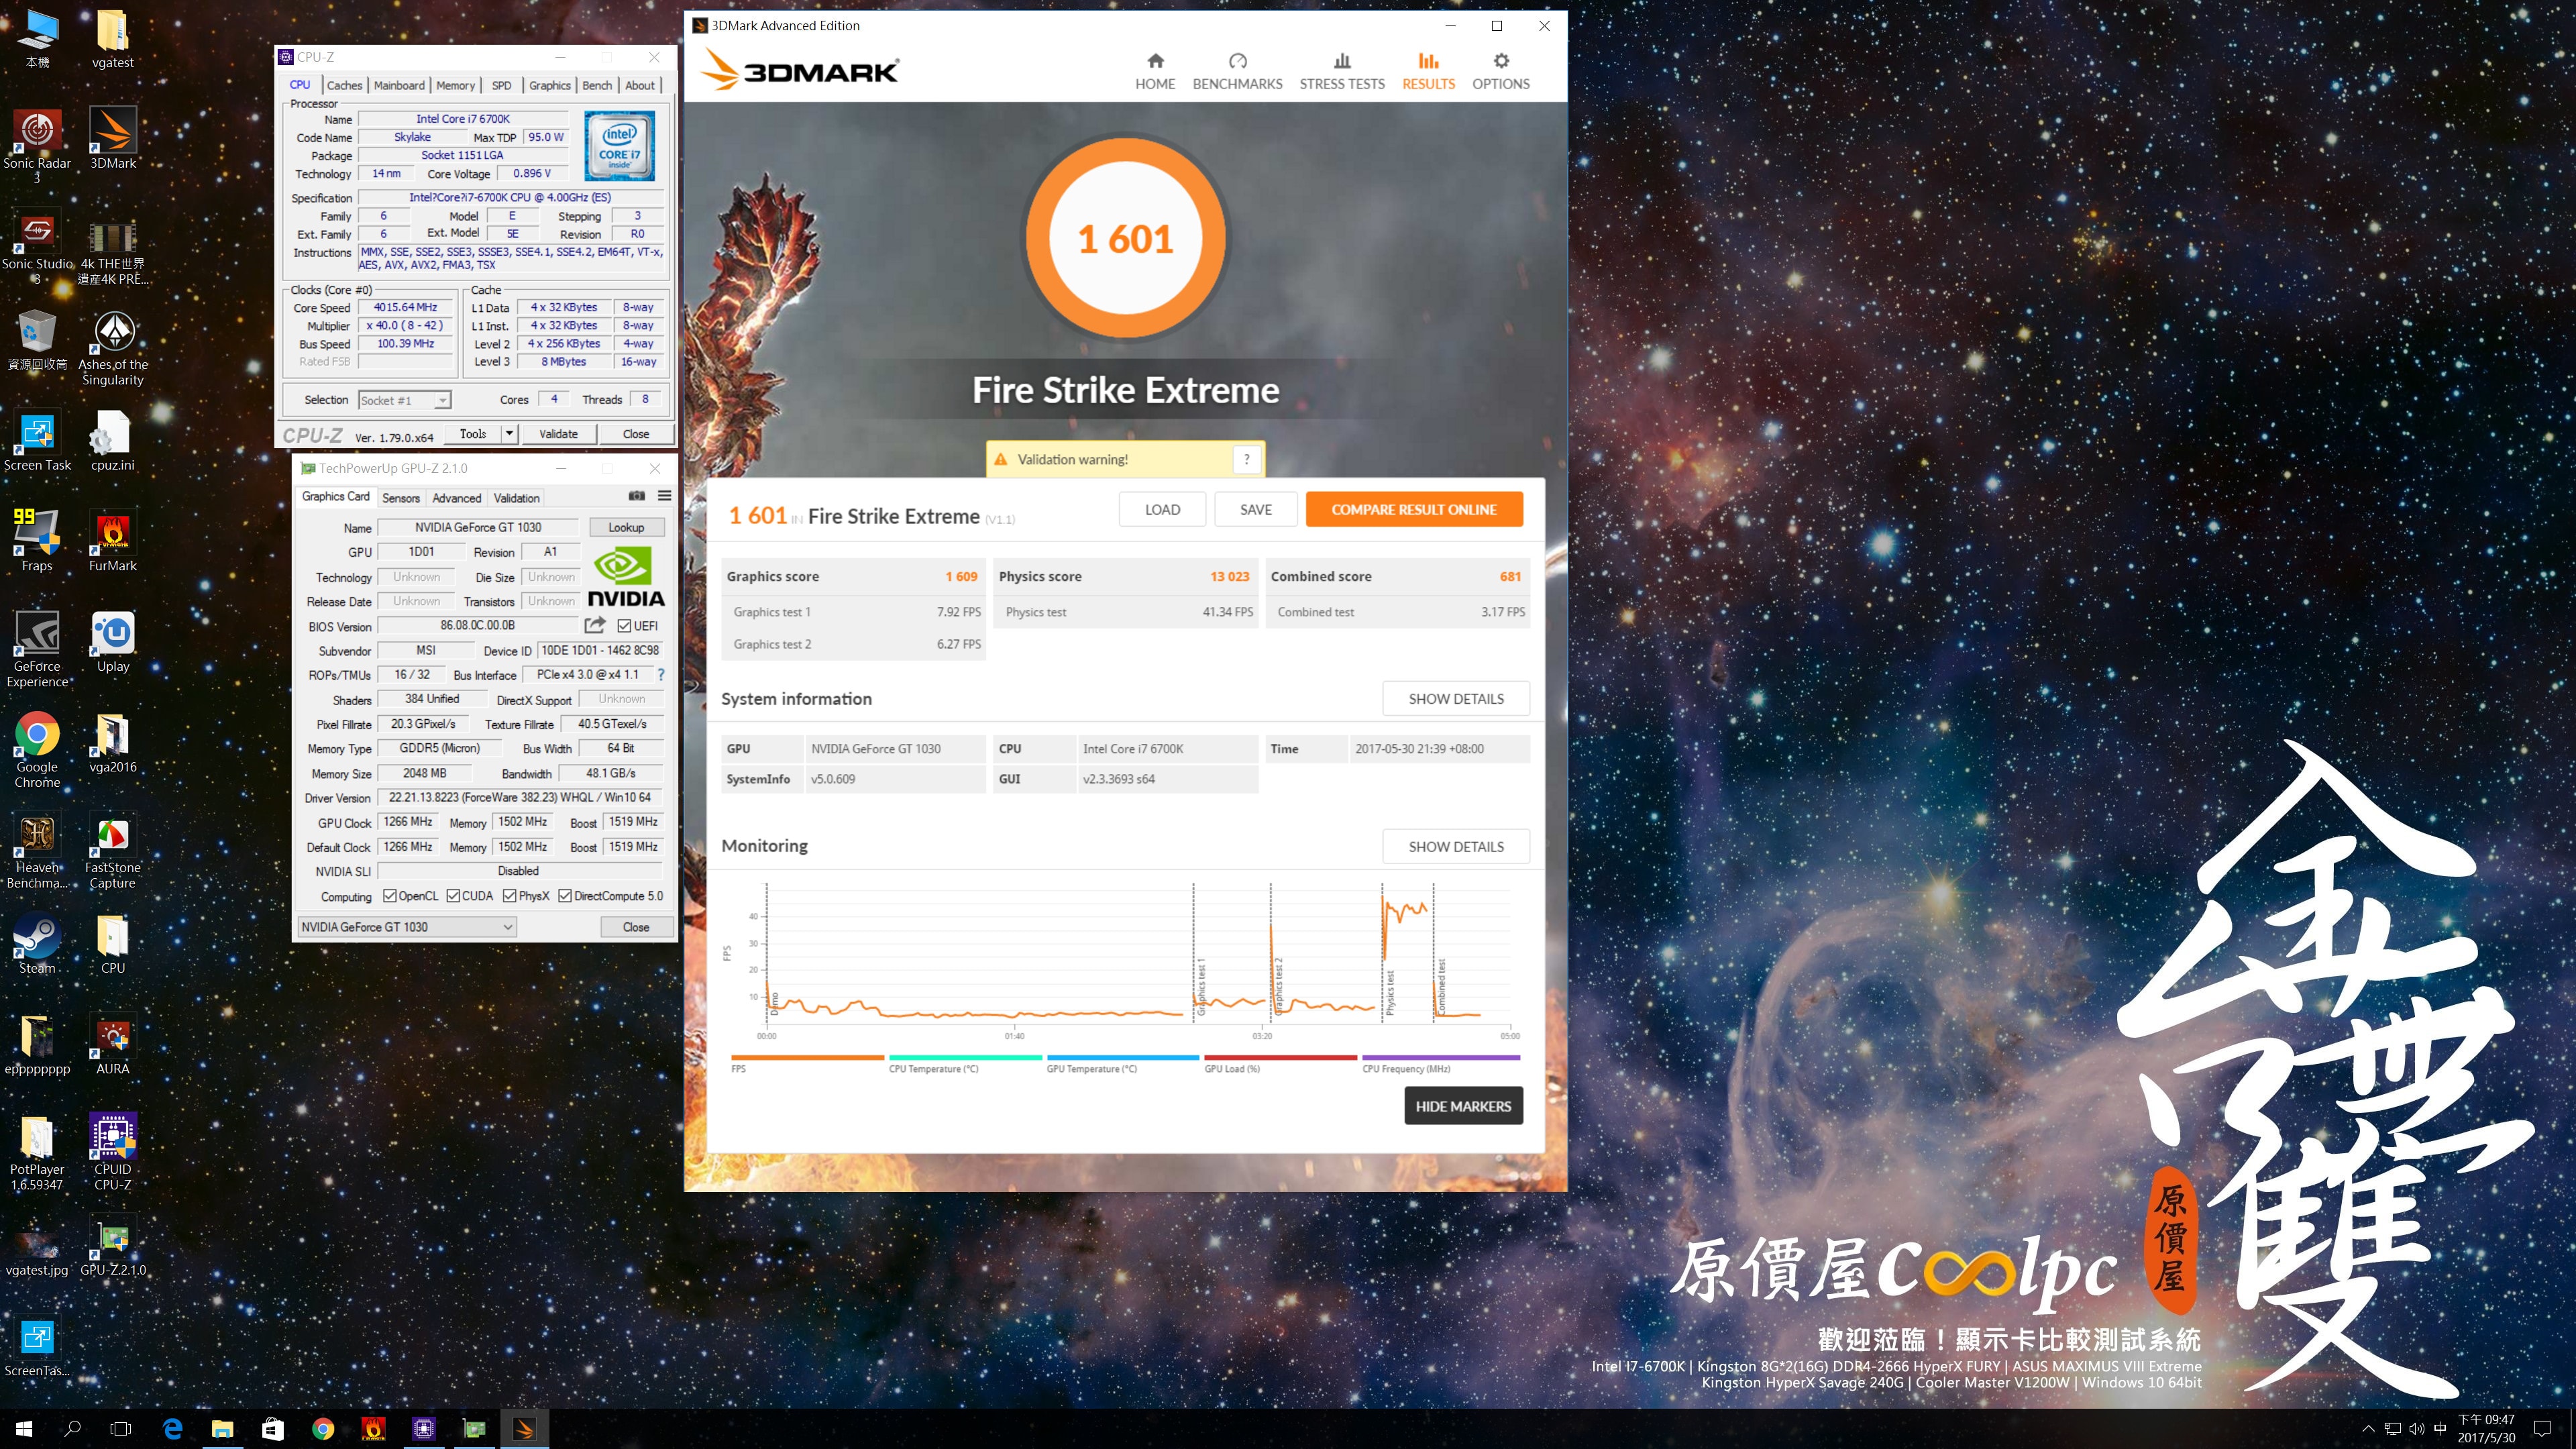Open Action Center notification icon

click(2542, 1429)
